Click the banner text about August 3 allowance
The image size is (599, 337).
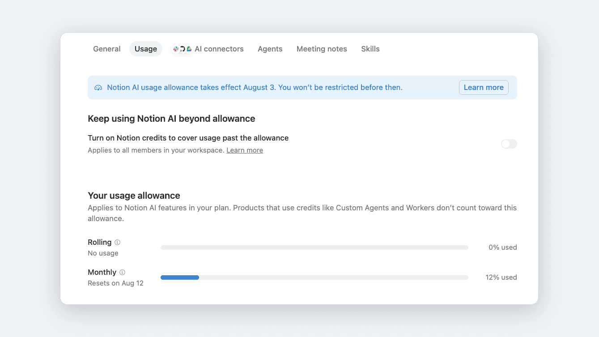255,88
